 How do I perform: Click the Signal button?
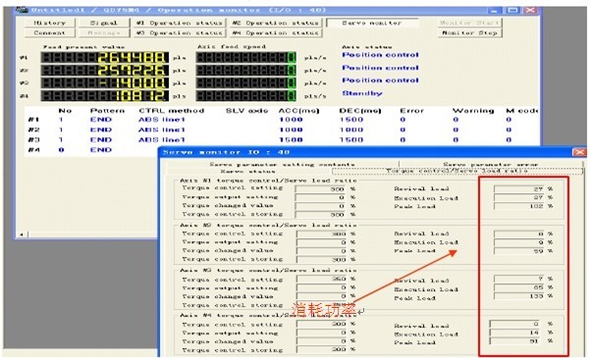(104, 23)
